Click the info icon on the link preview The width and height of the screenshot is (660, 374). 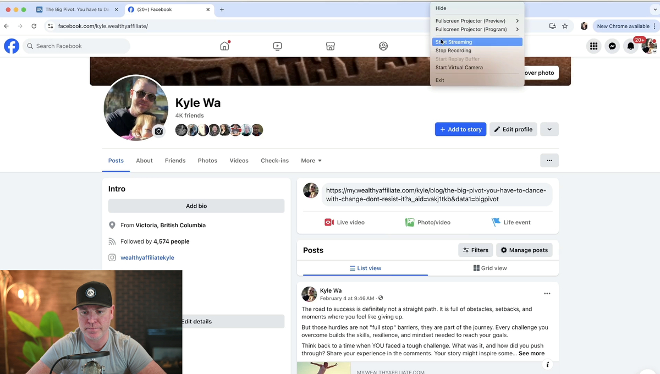pyautogui.click(x=547, y=365)
